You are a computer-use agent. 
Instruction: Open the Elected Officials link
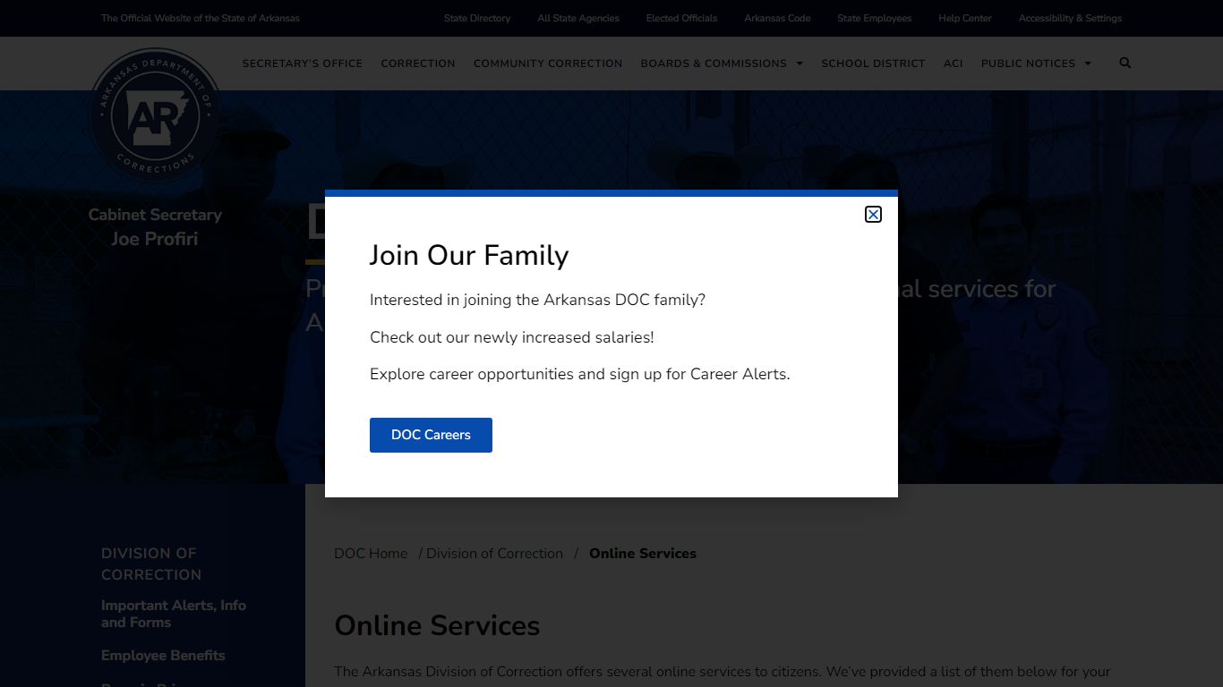681,18
